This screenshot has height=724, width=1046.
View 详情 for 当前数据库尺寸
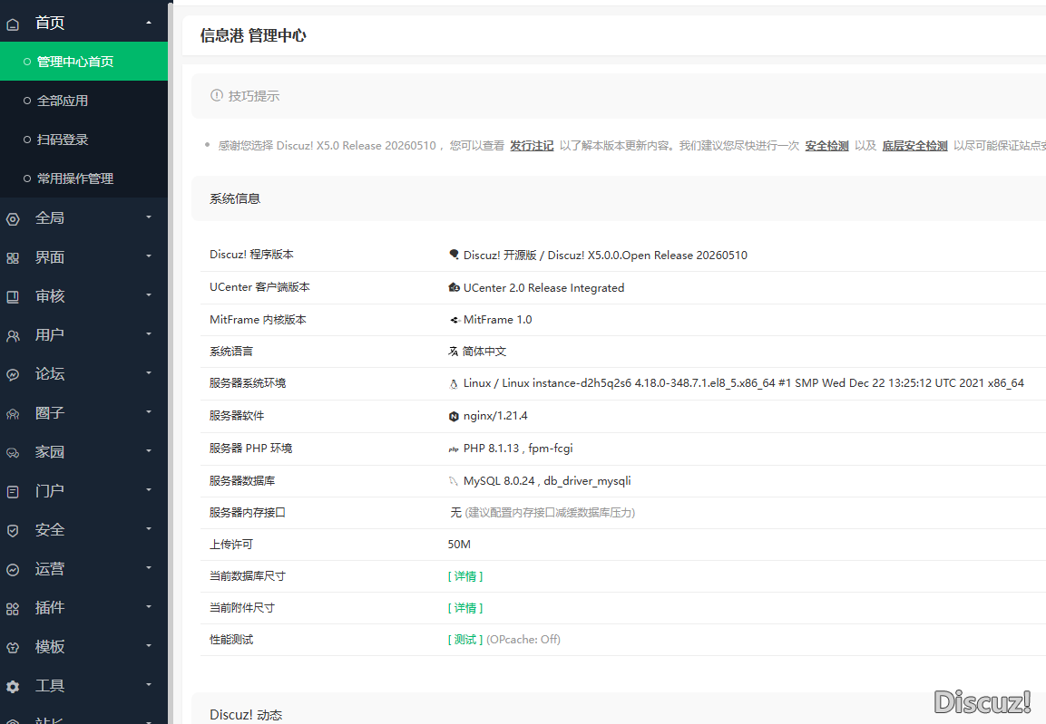coord(465,576)
